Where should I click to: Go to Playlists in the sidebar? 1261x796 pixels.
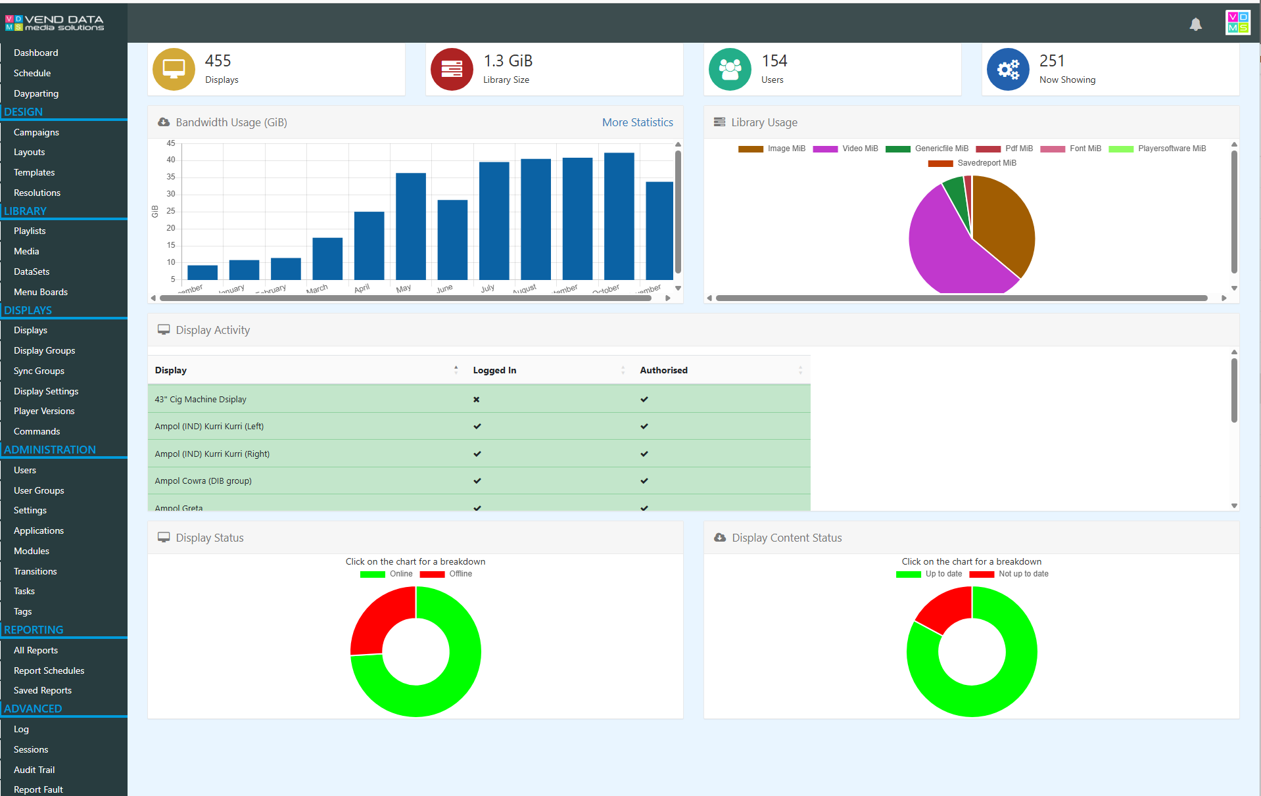coord(30,231)
